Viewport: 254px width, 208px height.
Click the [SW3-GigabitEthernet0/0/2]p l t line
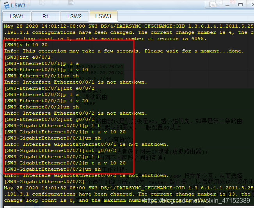pos(53,157)
